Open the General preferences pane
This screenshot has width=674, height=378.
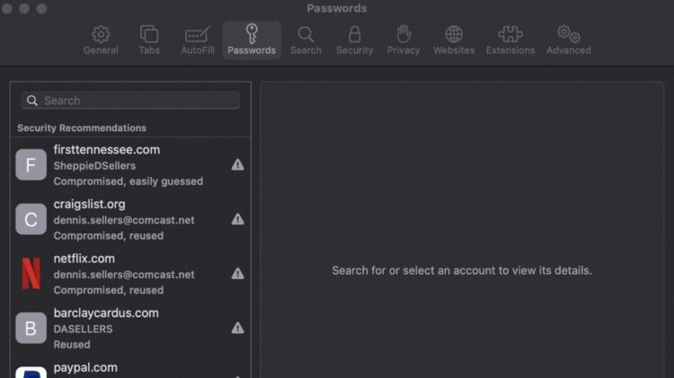coord(101,40)
